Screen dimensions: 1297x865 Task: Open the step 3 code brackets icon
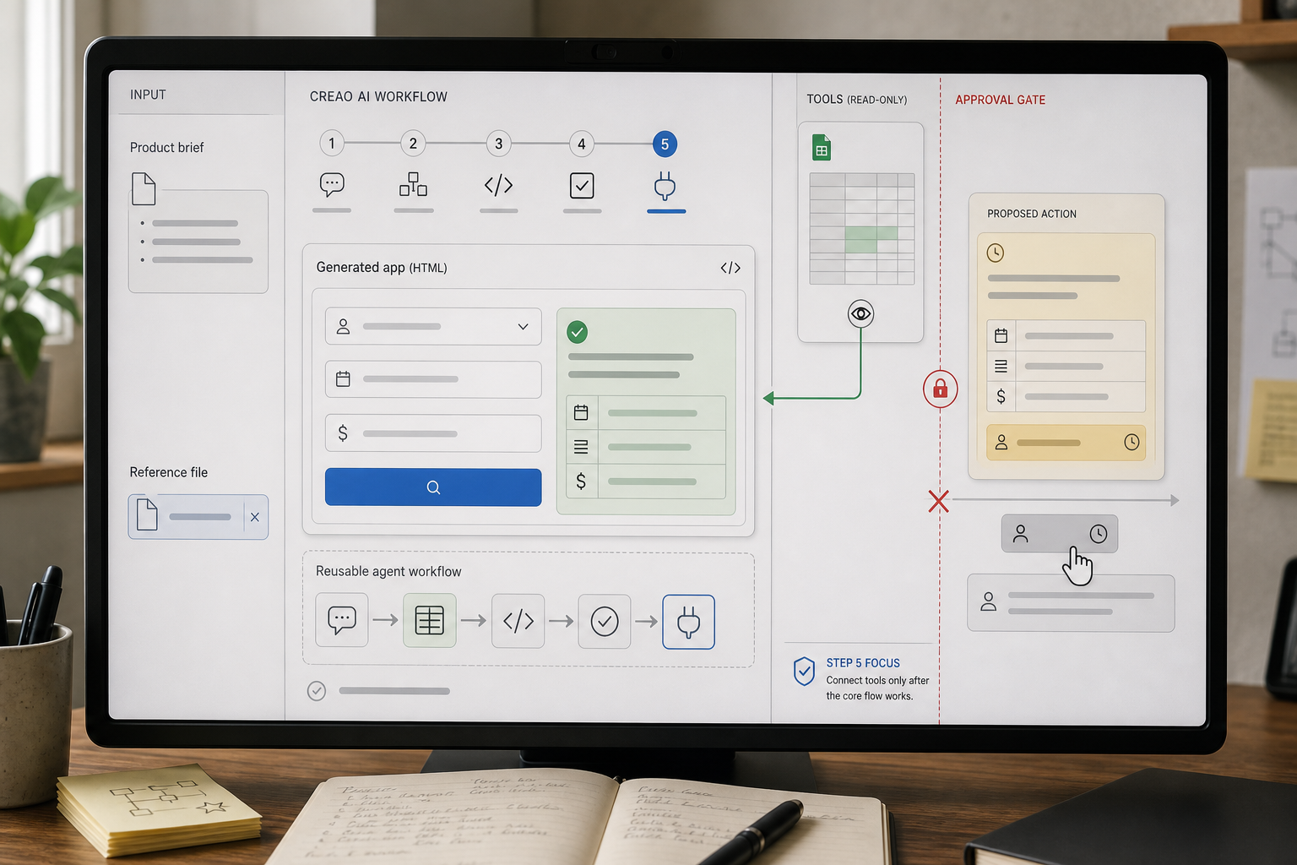tap(498, 185)
